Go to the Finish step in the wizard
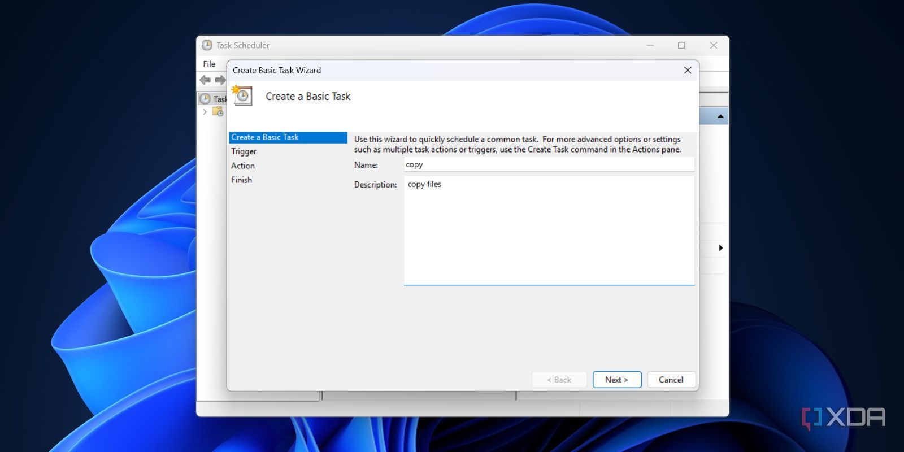 241,180
